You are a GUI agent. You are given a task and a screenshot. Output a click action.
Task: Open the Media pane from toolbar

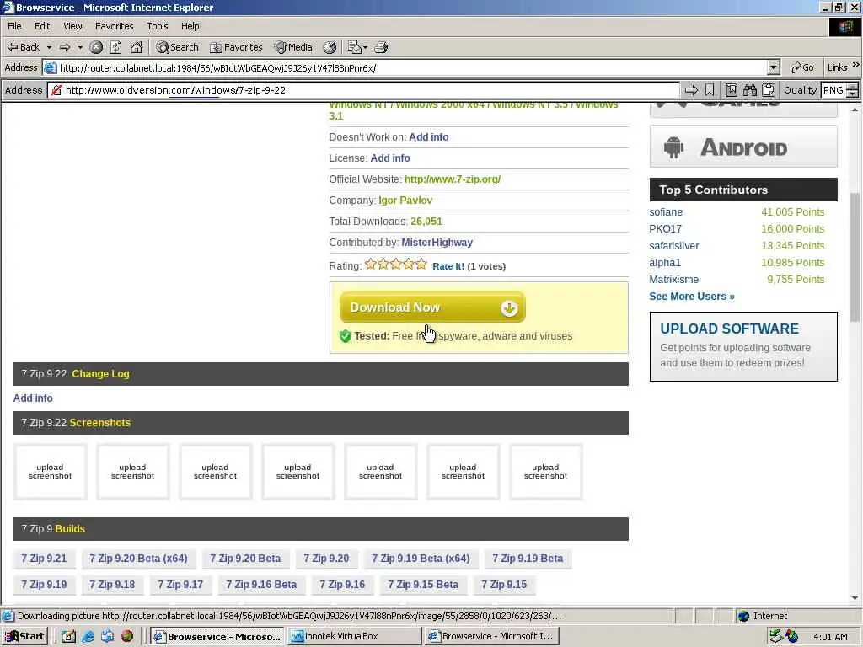(294, 47)
